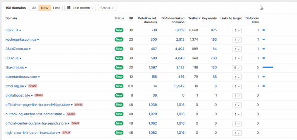Viewport: 297px width, 140px height.
Task: Open the 0332.ua domain link
Action: click(12, 58)
